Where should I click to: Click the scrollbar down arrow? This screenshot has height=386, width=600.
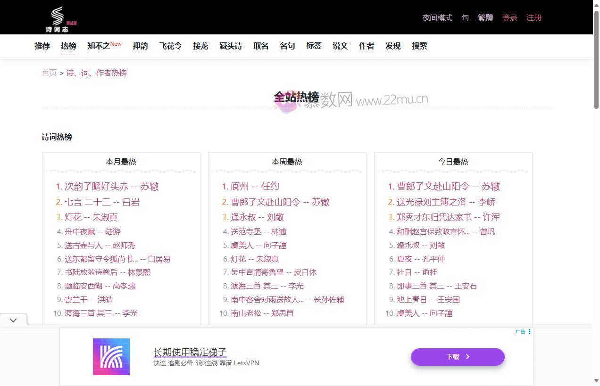click(x=596, y=381)
